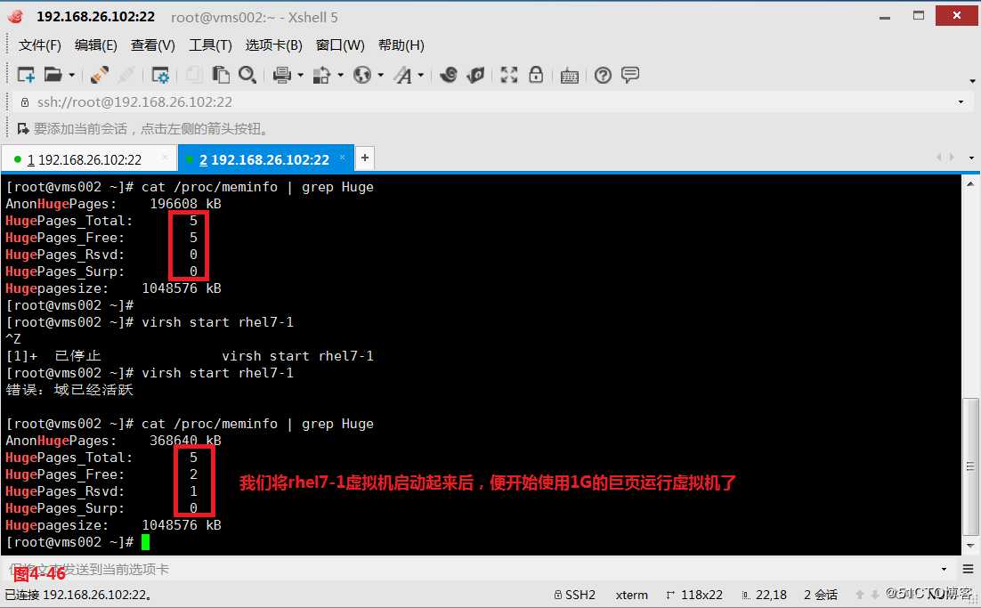Click the 'virsh start rhel7-1' command after the first meminfo output
This screenshot has height=608, width=981.
218,322
